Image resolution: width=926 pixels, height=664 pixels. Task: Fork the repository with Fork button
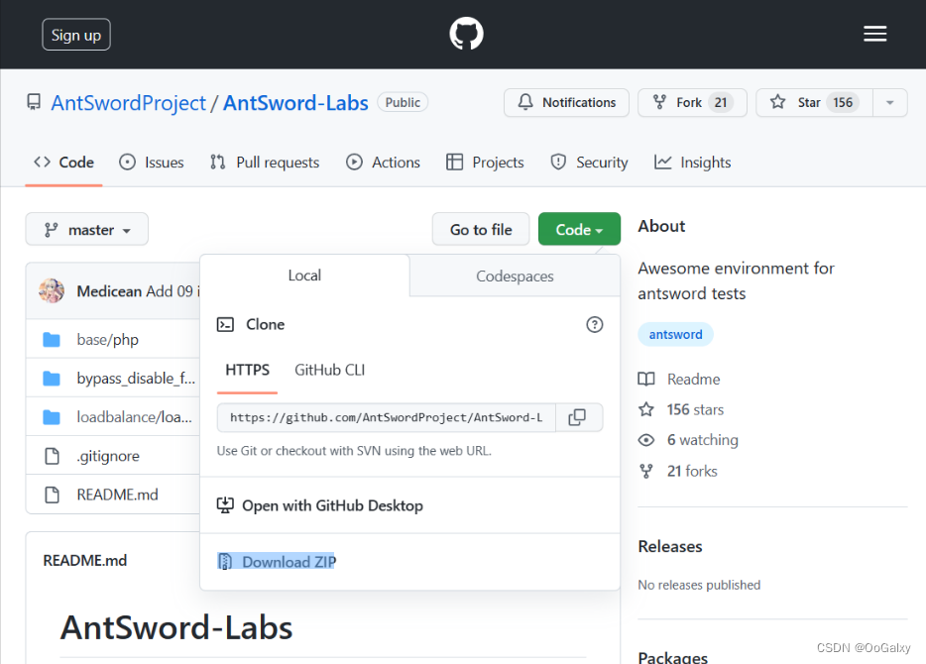(692, 103)
